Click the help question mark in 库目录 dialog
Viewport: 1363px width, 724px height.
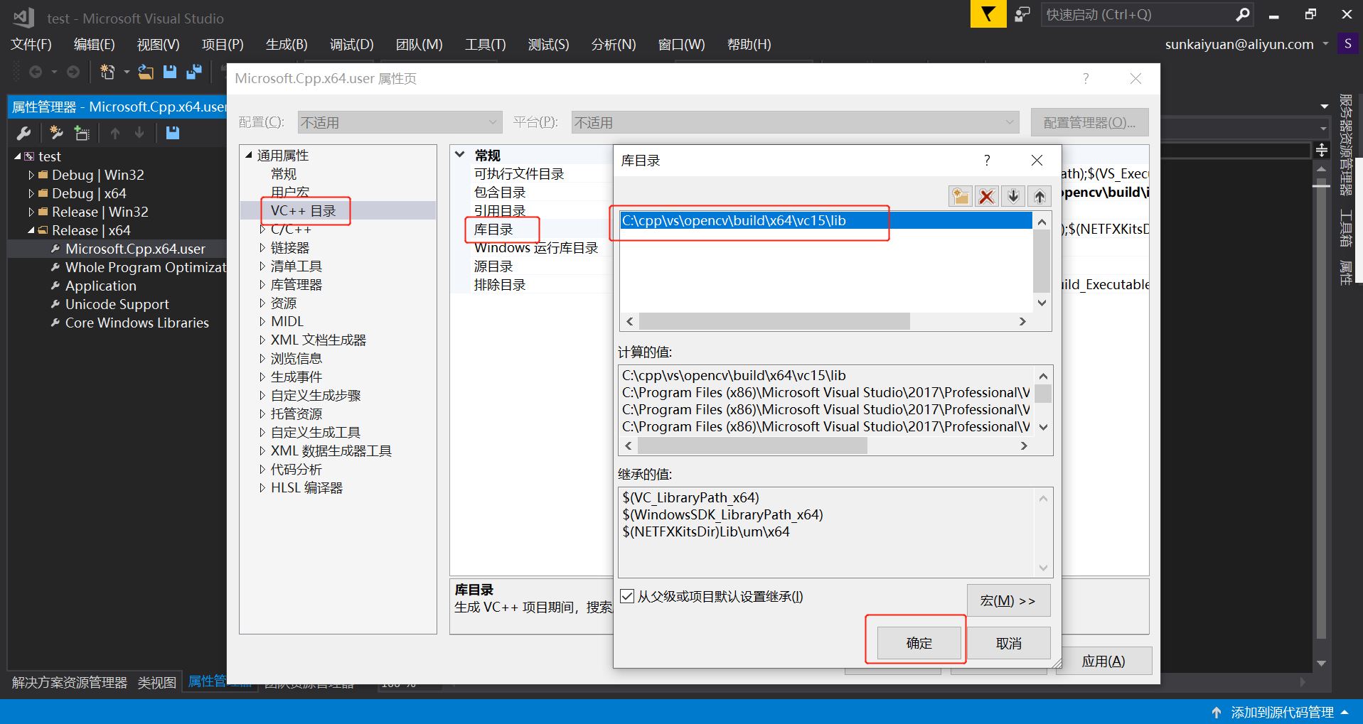click(987, 161)
